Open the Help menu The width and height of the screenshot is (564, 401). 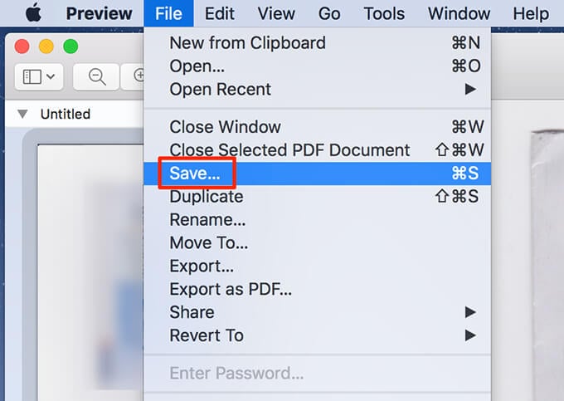pyautogui.click(x=531, y=13)
